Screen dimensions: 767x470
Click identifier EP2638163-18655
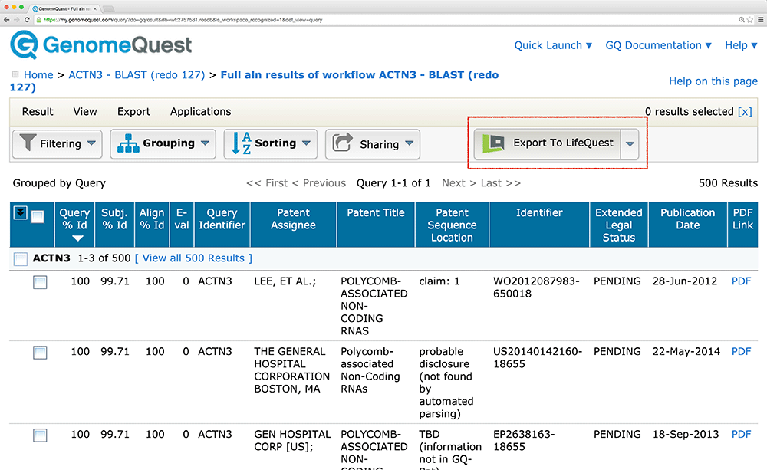(524, 440)
